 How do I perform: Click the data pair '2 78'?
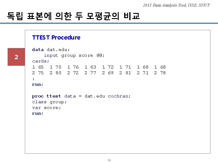pyautogui.click(x=160, y=73)
